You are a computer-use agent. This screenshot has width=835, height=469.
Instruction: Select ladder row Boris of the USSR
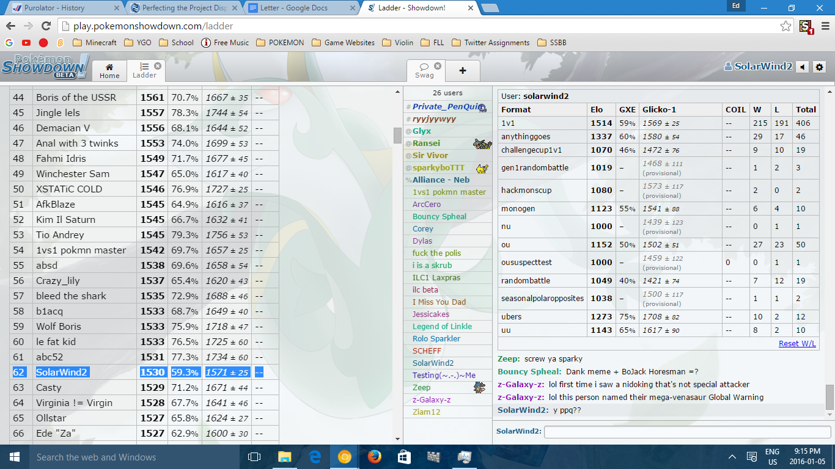(144, 97)
